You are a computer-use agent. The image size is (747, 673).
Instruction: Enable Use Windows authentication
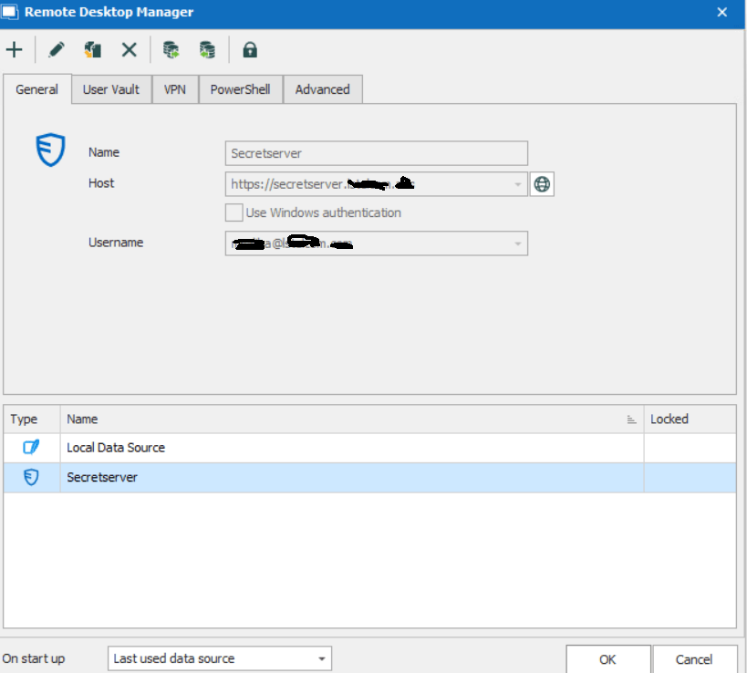coord(233,212)
